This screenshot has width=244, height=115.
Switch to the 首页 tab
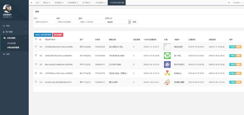(37, 2)
